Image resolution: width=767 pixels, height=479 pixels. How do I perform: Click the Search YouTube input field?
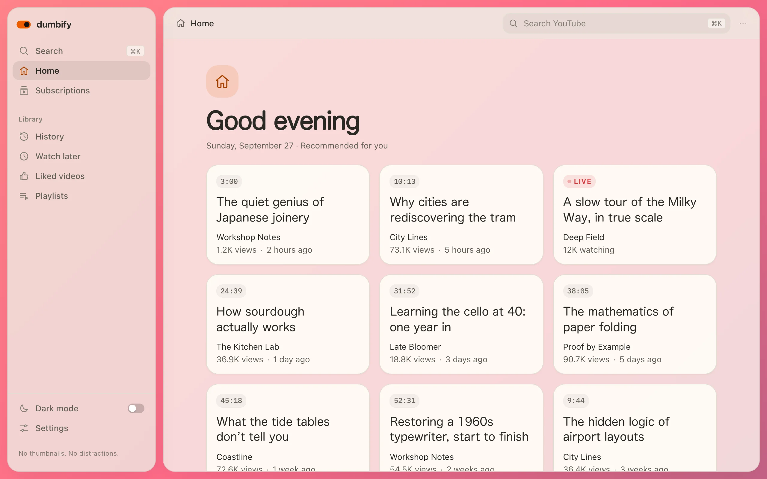(x=616, y=23)
